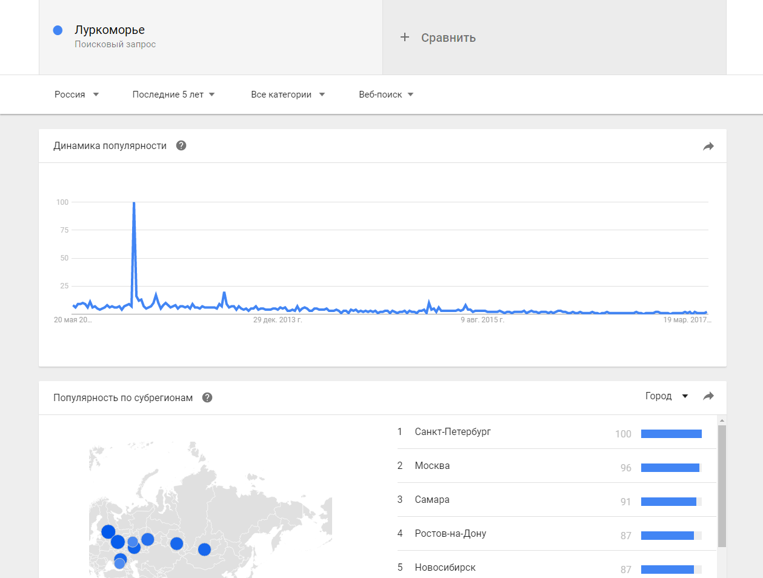
Task: Share the Популярность по субрегионам panel
Action: pyautogui.click(x=708, y=396)
